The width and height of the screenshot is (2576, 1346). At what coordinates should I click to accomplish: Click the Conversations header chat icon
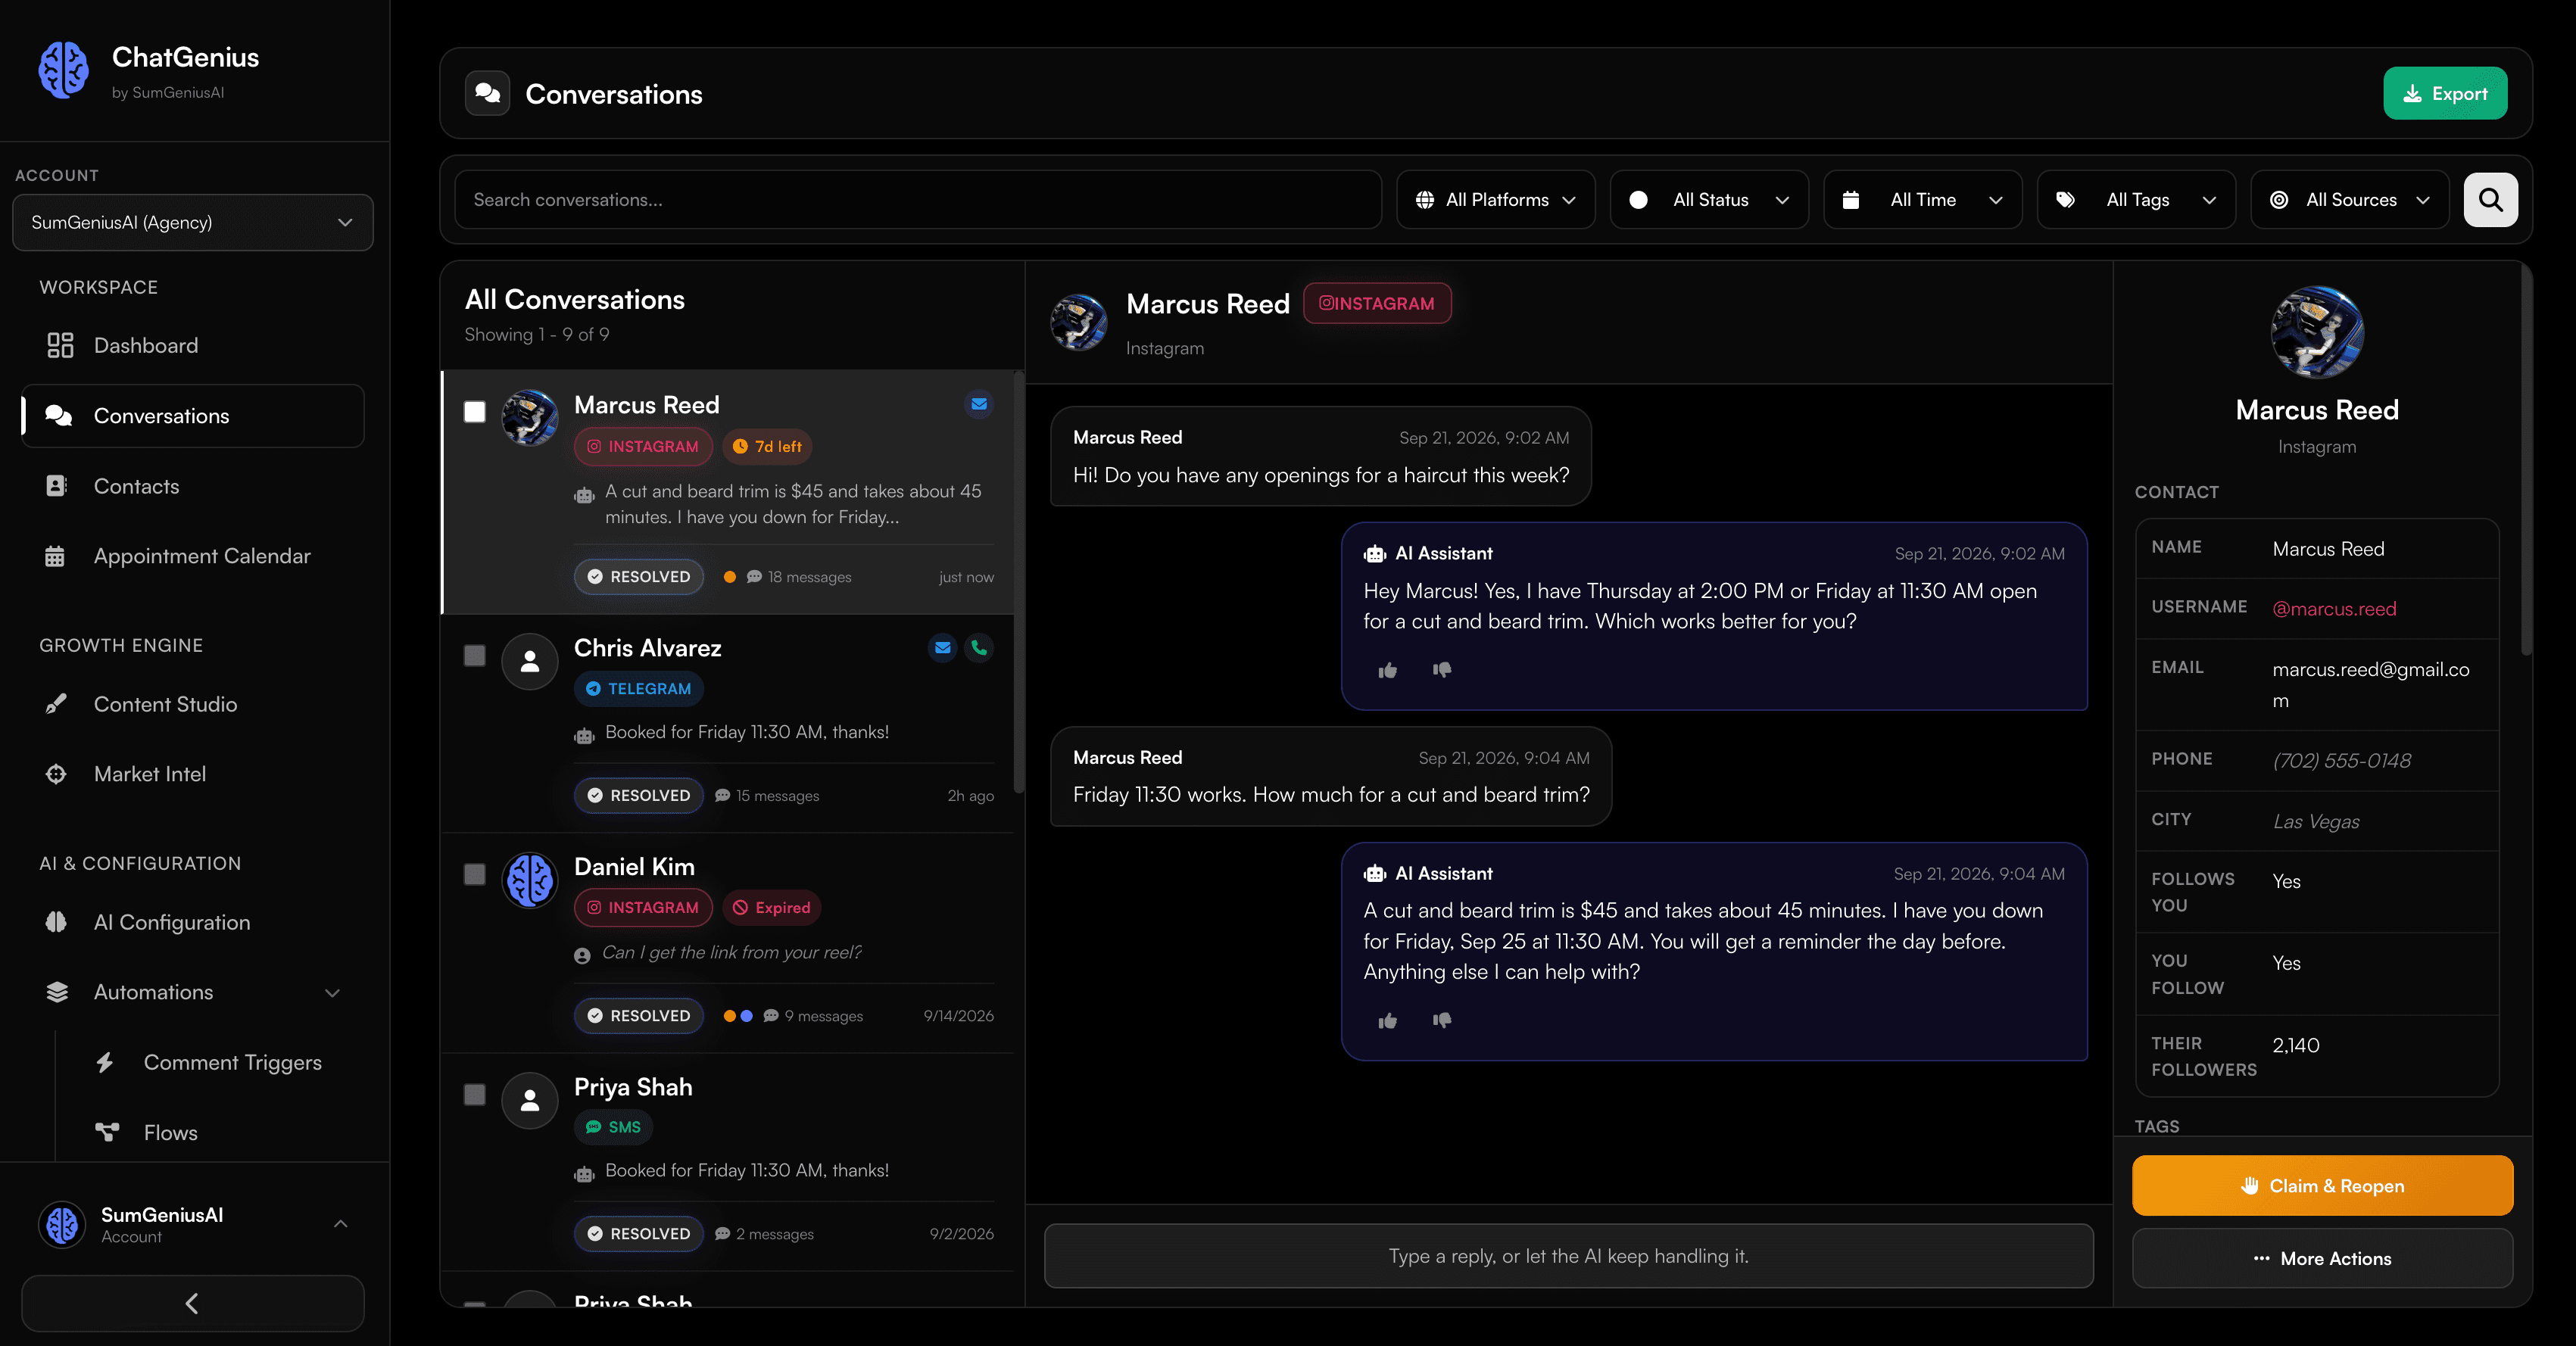click(488, 93)
